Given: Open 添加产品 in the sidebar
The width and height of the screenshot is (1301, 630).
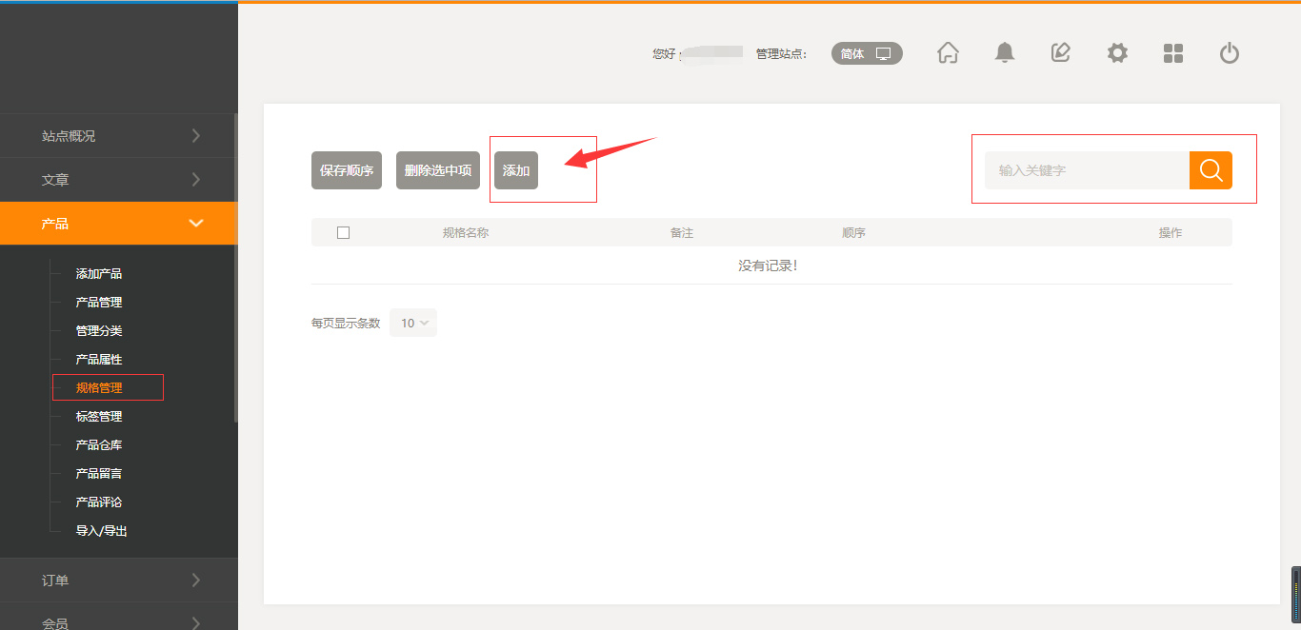Looking at the screenshot, I should (99, 274).
